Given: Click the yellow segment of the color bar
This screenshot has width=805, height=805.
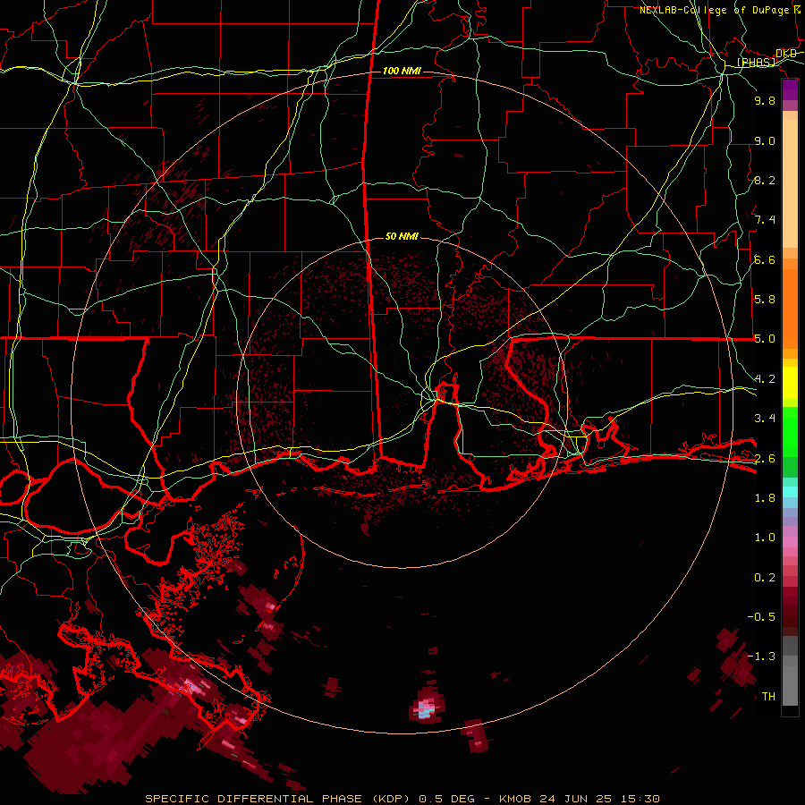Looking at the screenshot, I should pos(790,383).
